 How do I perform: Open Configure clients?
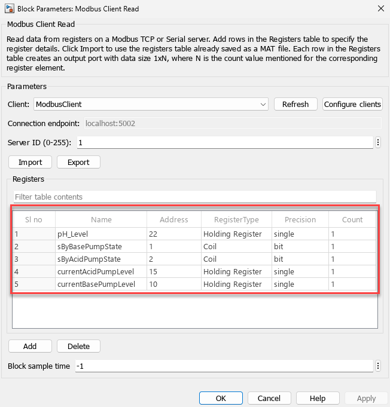click(x=352, y=104)
